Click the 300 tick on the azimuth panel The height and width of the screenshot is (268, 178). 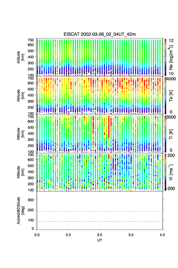[x=31, y=200]
